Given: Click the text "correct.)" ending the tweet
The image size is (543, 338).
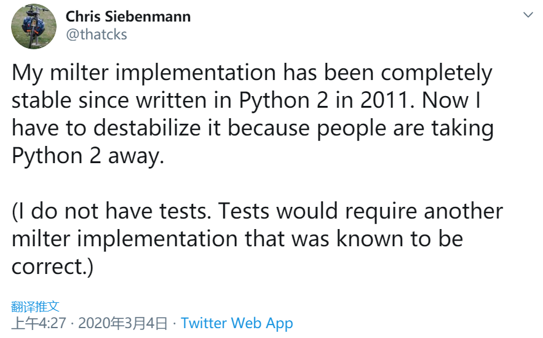Looking at the screenshot, I should coord(52,267).
